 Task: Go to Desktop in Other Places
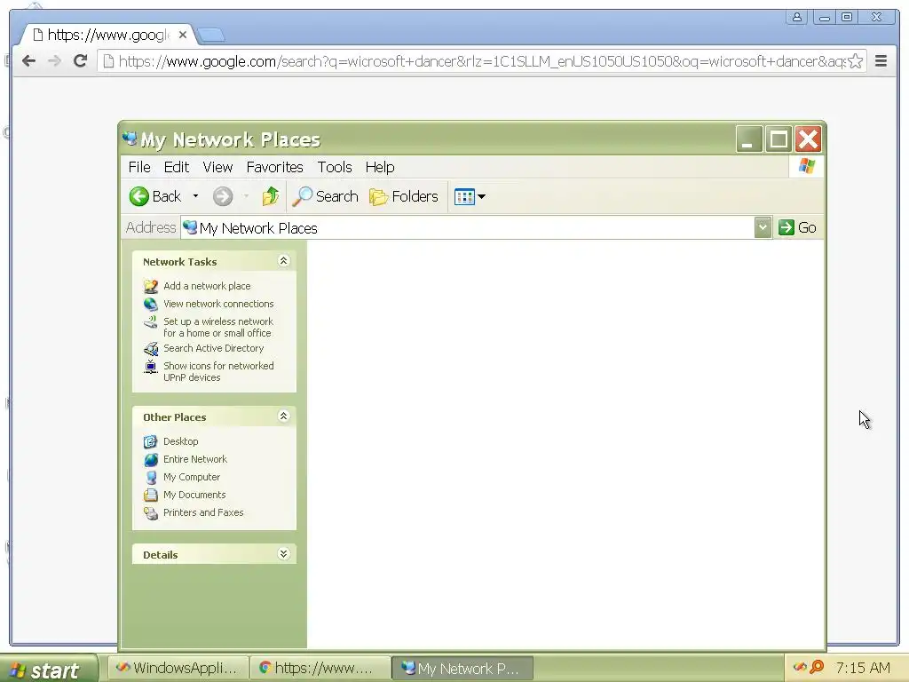(x=181, y=441)
